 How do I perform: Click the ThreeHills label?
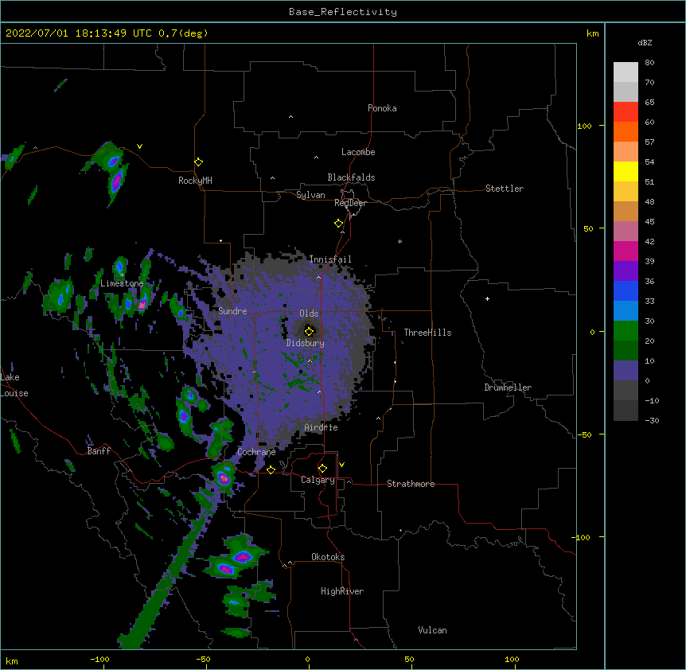(x=427, y=333)
